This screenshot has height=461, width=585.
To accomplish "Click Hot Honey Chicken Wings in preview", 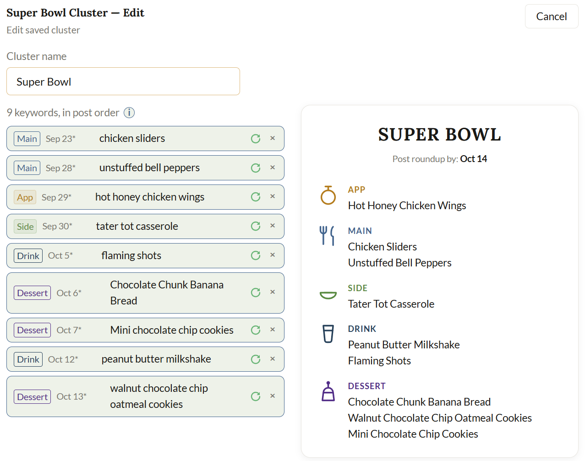I will 407,206.
